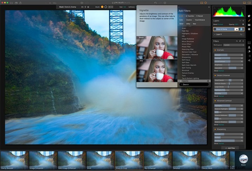Toggle Sharpening filter dot
This screenshot has height=171, width=252.
click(215, 129)
